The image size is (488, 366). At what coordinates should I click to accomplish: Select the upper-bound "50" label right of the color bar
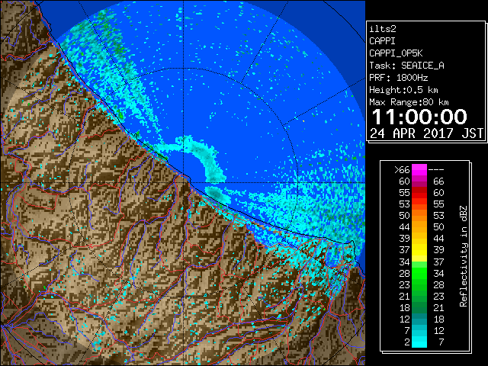tap(438, 227)
